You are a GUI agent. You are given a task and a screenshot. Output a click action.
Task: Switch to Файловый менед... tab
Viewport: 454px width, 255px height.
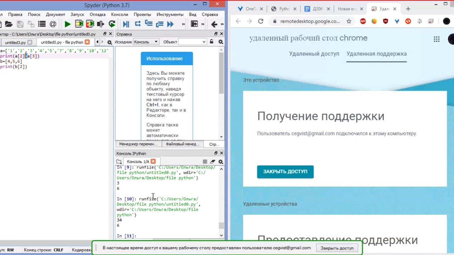tap(183, 144)
